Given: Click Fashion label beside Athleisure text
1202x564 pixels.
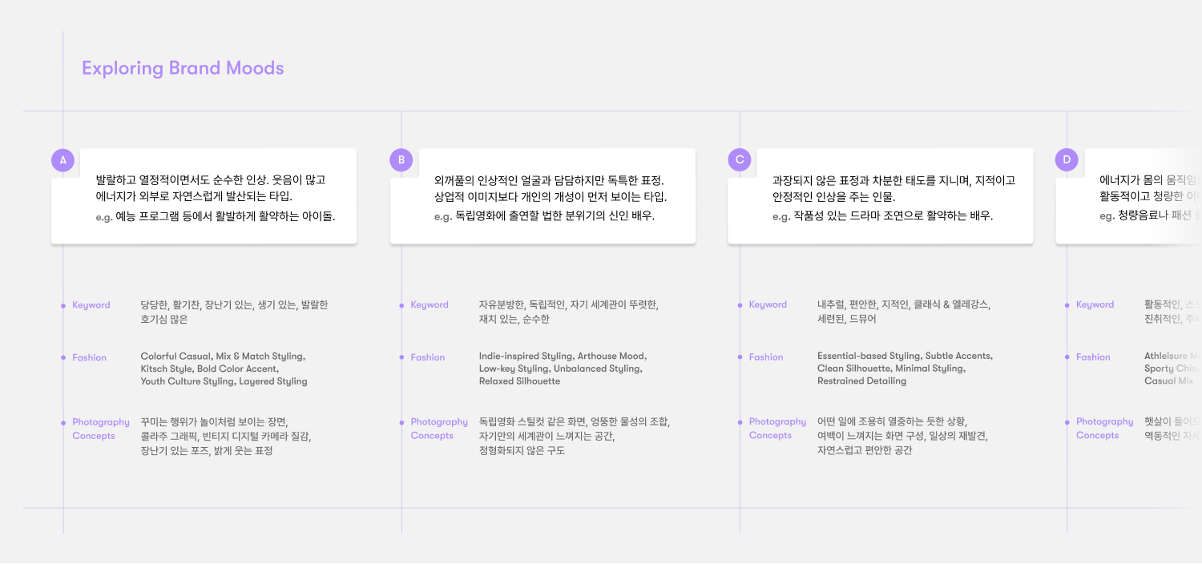Looking at the screenshot, I should click(x=1093, y=357).
